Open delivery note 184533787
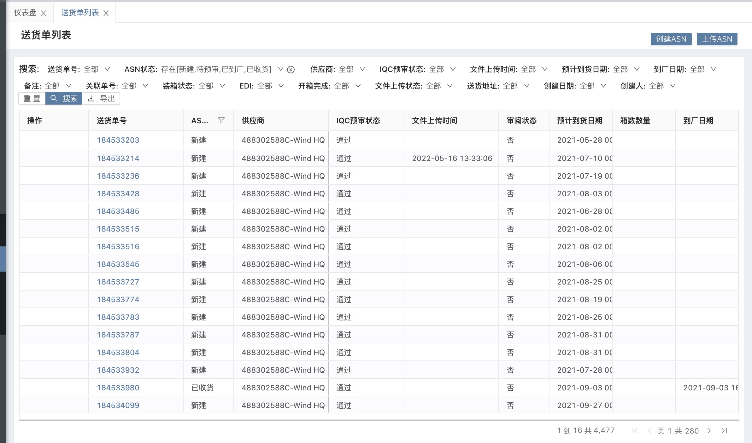 coord(118,335)
